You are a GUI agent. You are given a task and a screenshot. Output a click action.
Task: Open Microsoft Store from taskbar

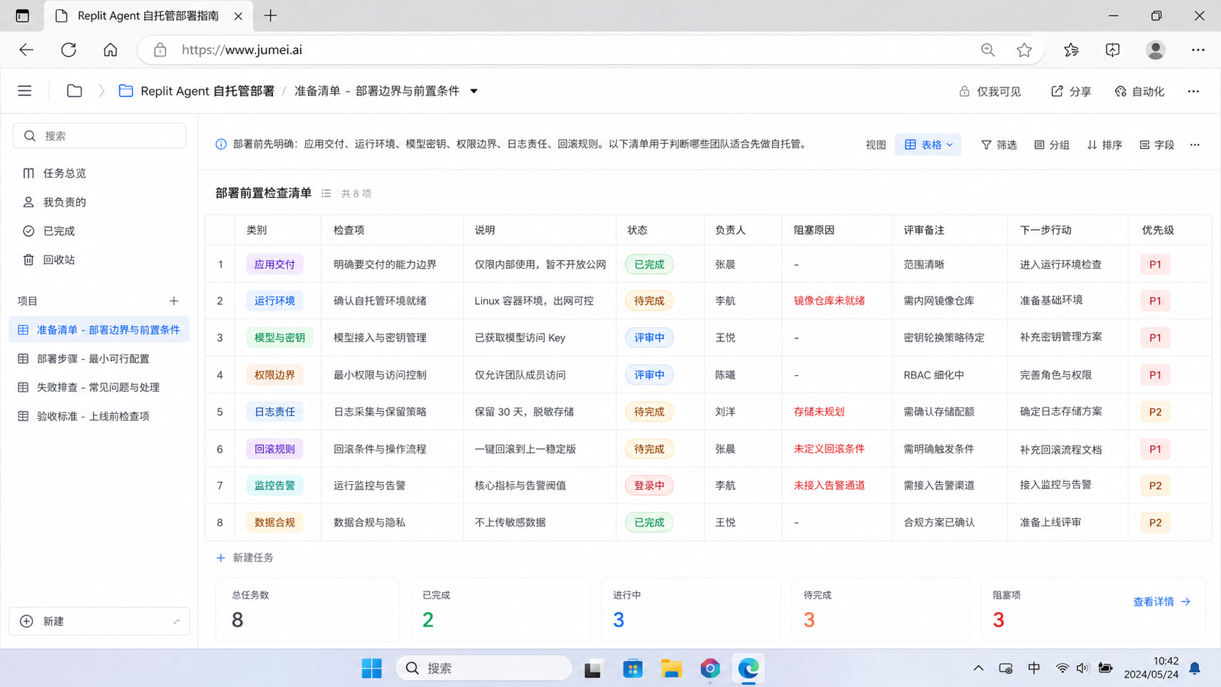tap(632, 668)
